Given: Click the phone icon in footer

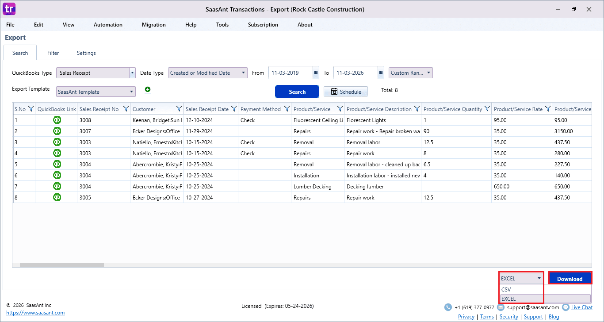Looking at the screenshot, I should (448, 307).
